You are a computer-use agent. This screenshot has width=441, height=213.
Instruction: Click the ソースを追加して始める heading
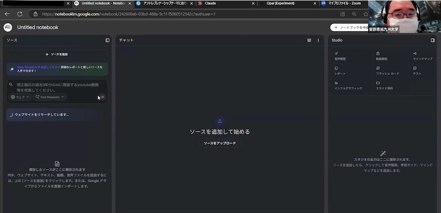tap(219, 132)
